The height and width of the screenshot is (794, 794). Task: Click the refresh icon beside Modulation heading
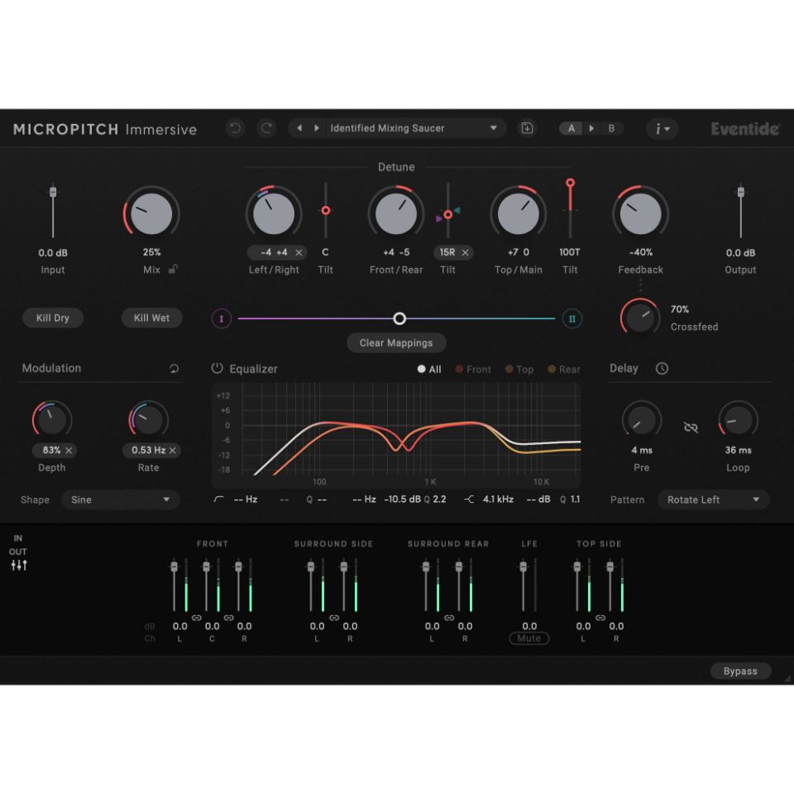[x=174, y=368]
